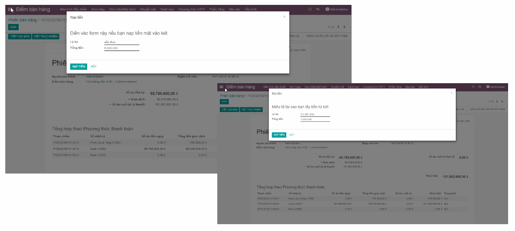Open Phiên bán hàng breadcrumb in Nạp tiền window
Screen dimensions: 515x231
coord(22,20)
